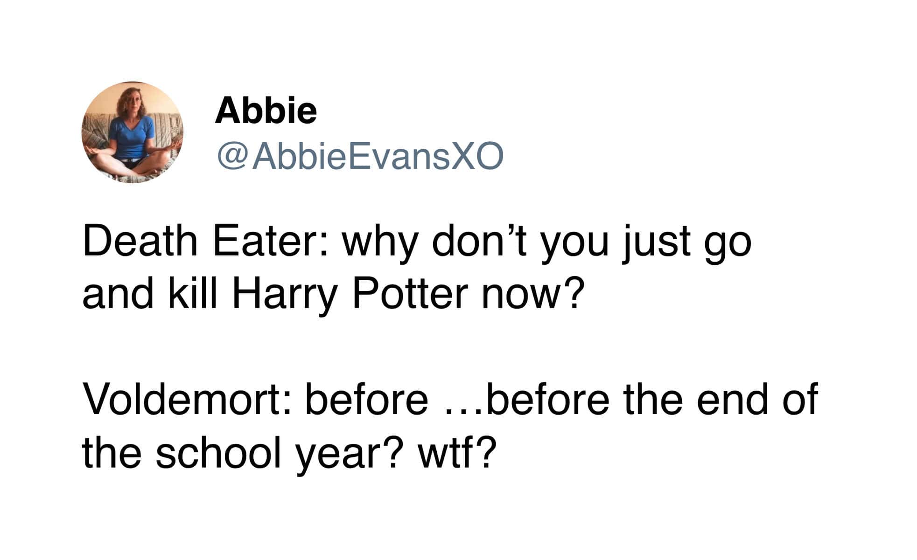Click the word "now?" in the tweet
The image size is (917, 560).
[532, 295]
